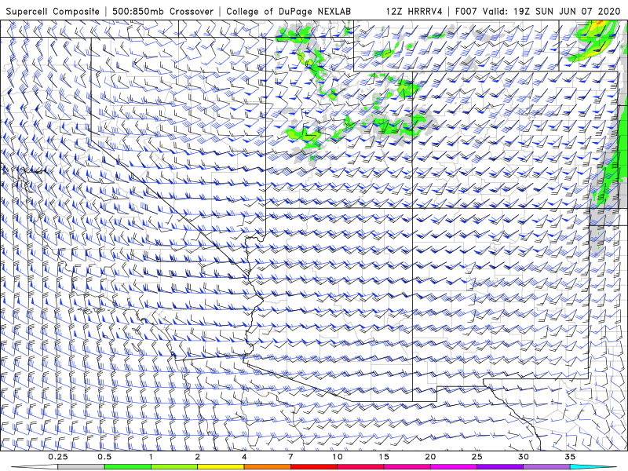Select the orange 4–7 legend swatch
This screenshot has height=471, width=628.
[x=267, y=467]
